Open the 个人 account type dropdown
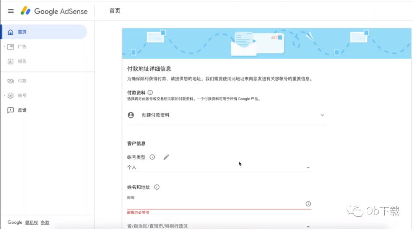Image resolution: width=413 pixels, height=229 pixels. (x=308, y=167)
